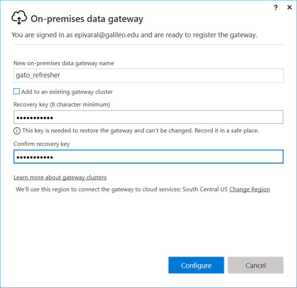Screen dimensions: 297x288
Task: Focus the gateway name field containing gato_refresher
Action: coord(148,76)
